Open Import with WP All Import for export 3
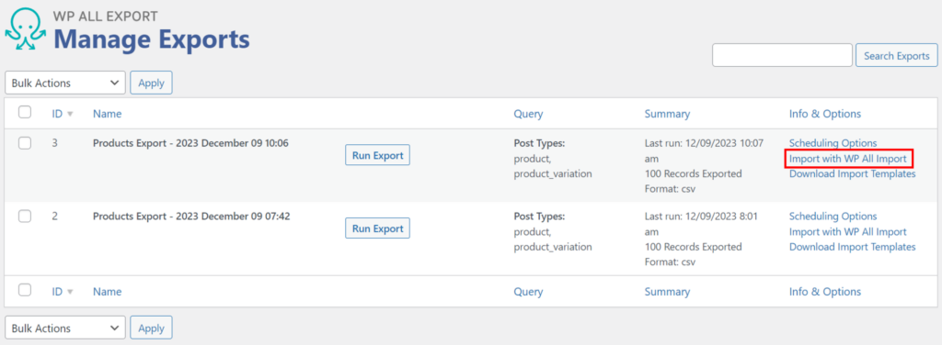Image resolution: width=942 pixels, height=345 pixels. [847, 159]
